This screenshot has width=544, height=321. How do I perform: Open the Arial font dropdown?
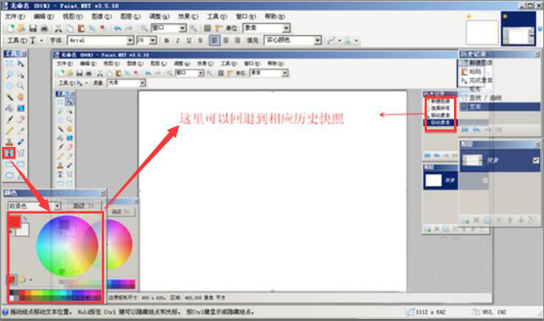(130, 40)
